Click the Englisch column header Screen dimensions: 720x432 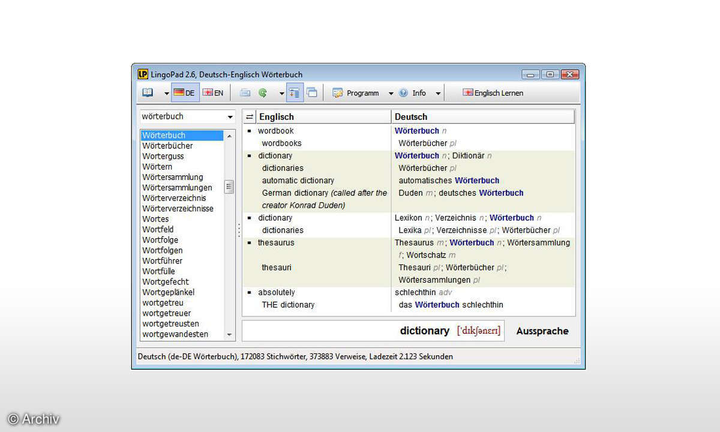tap(324, 117)
